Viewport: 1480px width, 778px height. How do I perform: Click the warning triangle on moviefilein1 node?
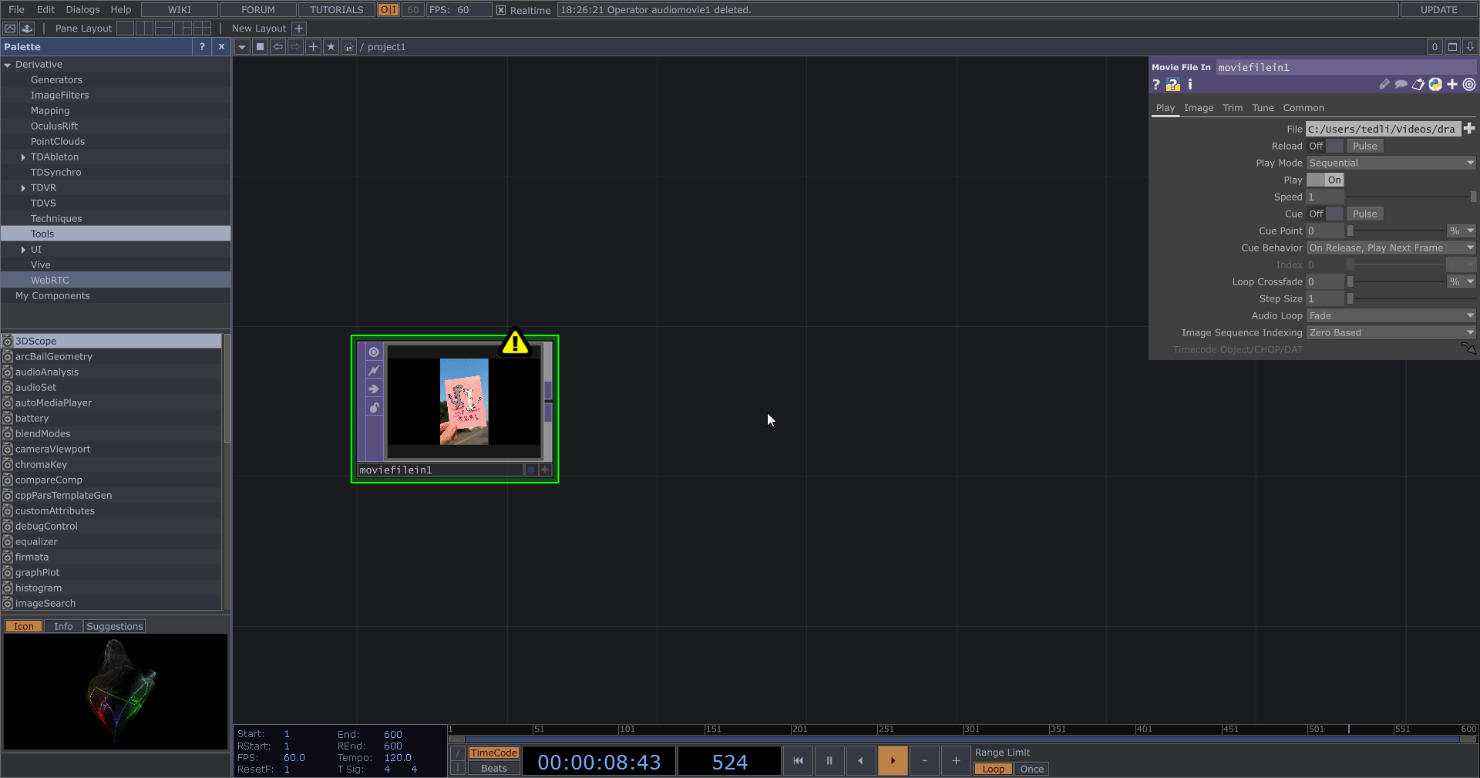[513, 343]
